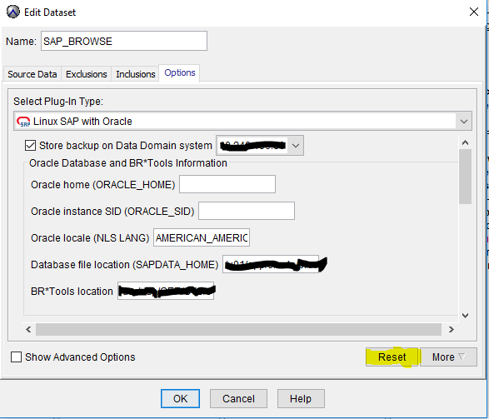Click the horizontal scrollbar thumb
The width and height of the screenshot is (489, 419).
(x=238, y=330)
